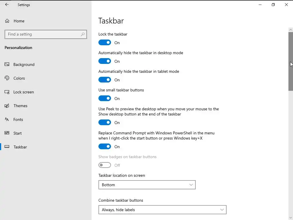Click the search magnifier icon

coord(83,34)
